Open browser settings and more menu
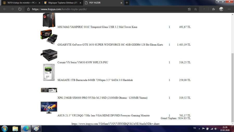The image size is (234, 132). pyautogui.click(x=229, y=9)
